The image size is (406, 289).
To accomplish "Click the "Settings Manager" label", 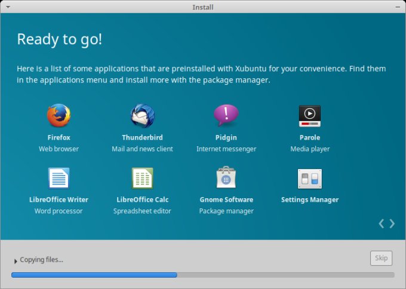I will pyautogui.click(x=310, y=199).
